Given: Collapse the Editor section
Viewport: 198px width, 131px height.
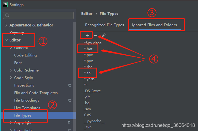Looking at the screenshot, I should click(x=6, y=40).
